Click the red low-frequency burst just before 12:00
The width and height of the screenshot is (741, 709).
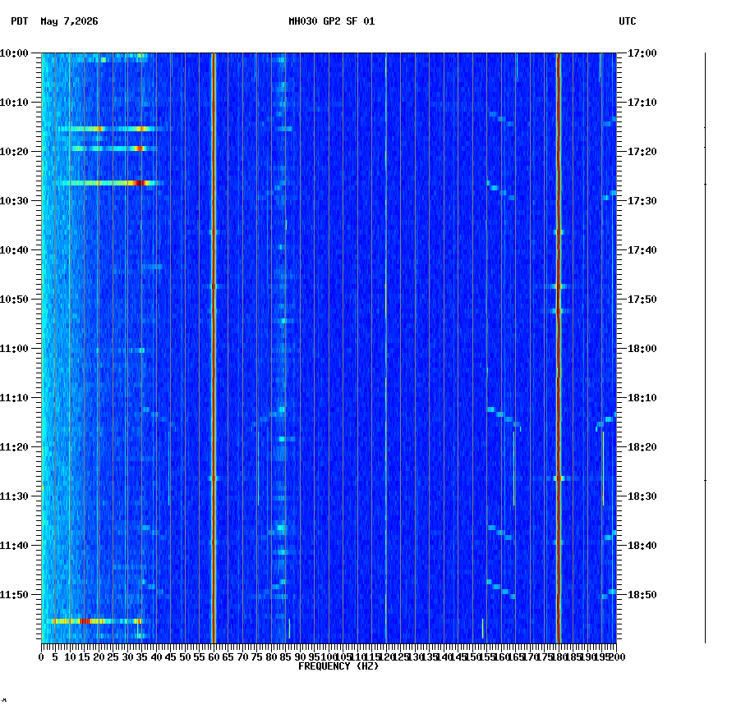click(85, 621)
